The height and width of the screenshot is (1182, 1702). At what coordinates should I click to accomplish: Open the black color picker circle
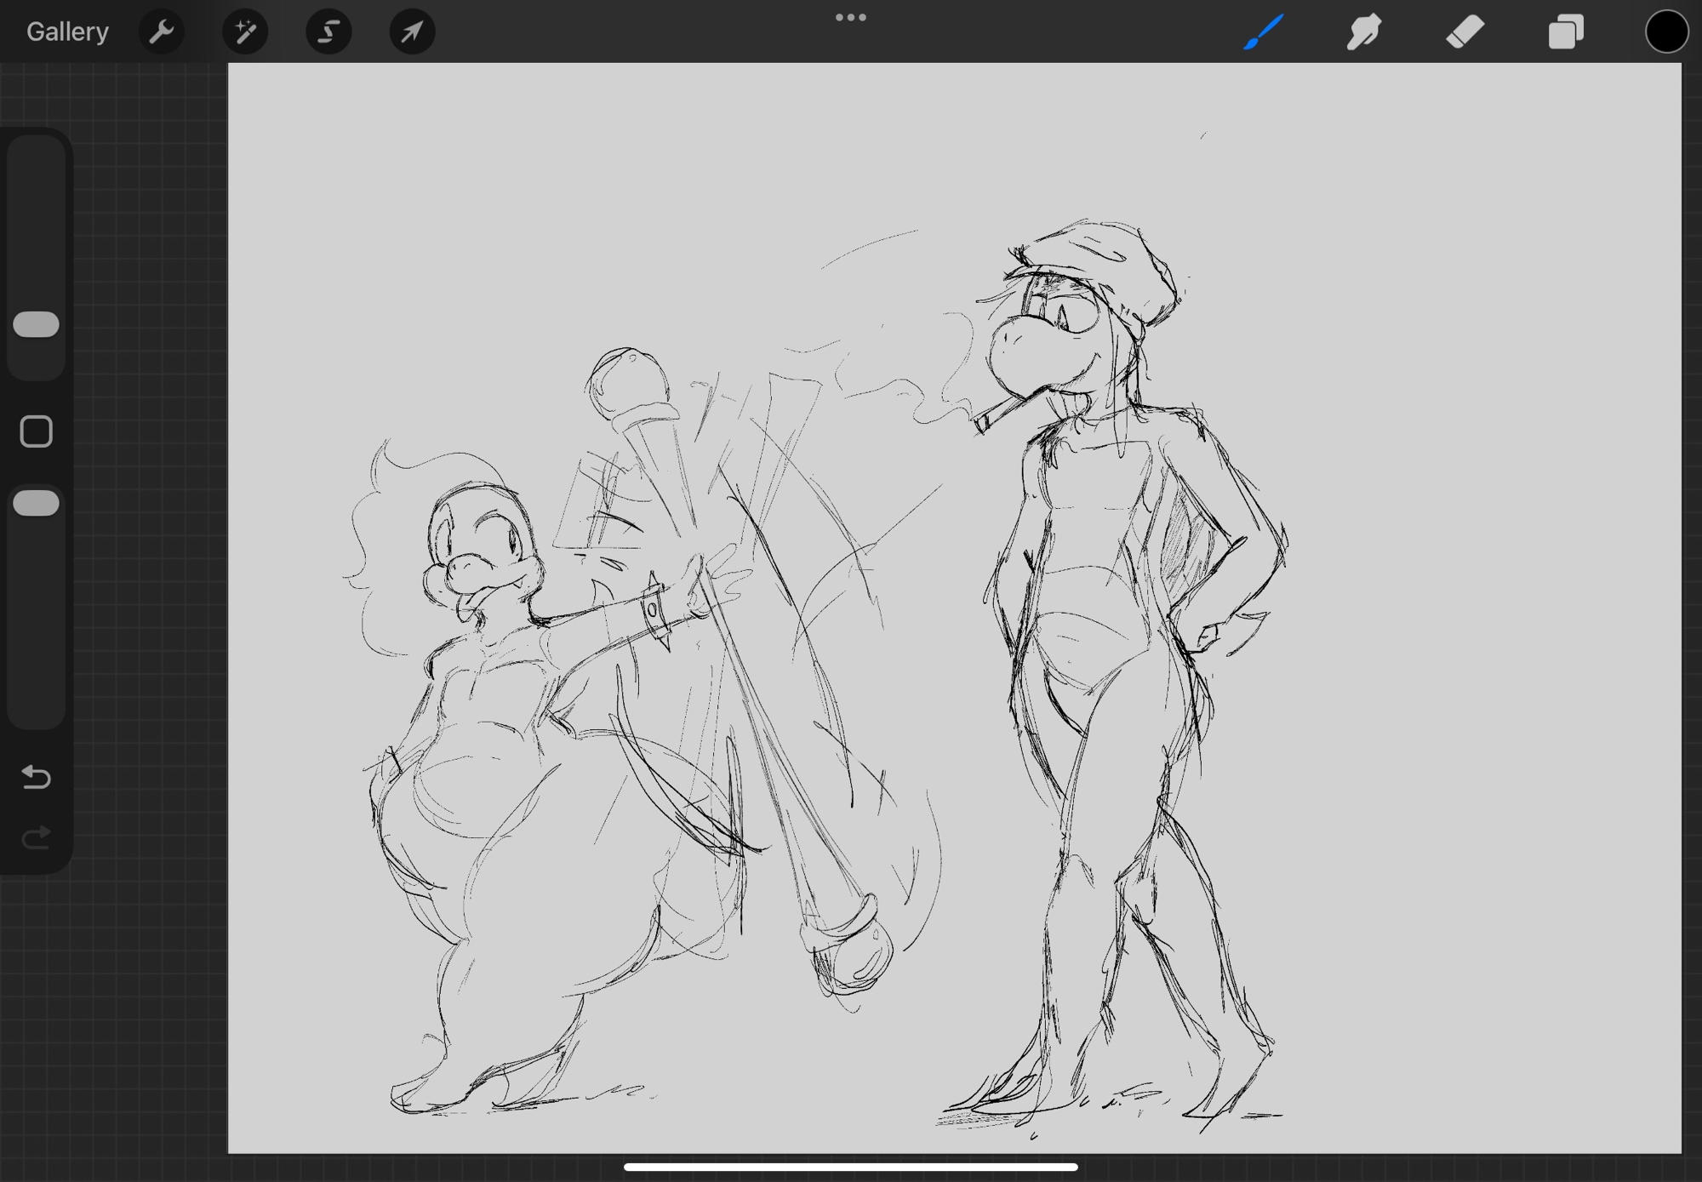point(1665,31)
